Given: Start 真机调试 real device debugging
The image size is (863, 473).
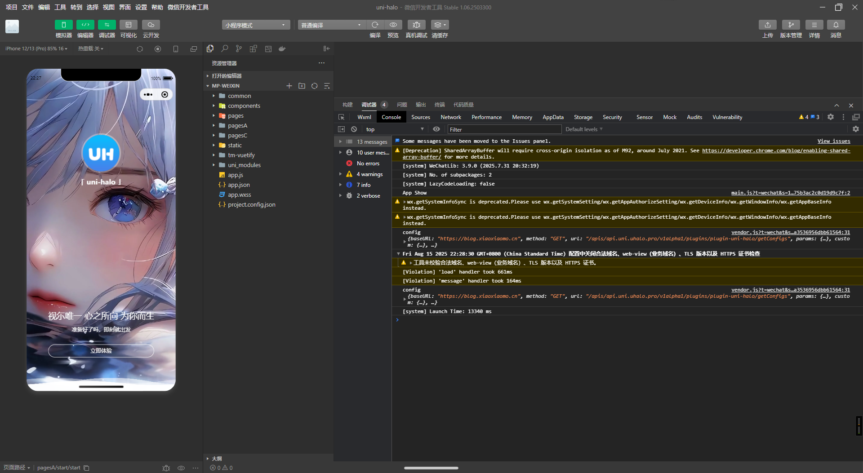Looking at the screenshot, I should tap(416, 25).
